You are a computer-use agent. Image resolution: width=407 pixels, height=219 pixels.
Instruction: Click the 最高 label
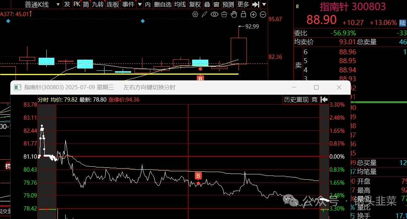364,190
